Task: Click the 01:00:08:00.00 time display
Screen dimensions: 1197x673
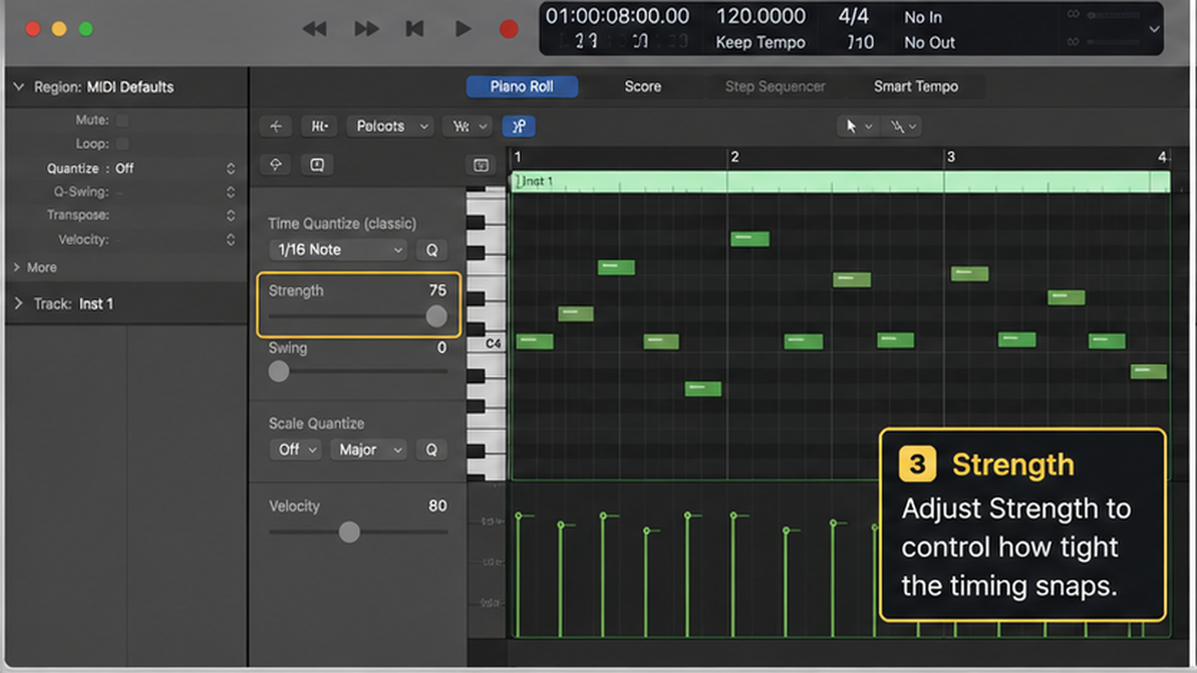Action: (617, 17)
